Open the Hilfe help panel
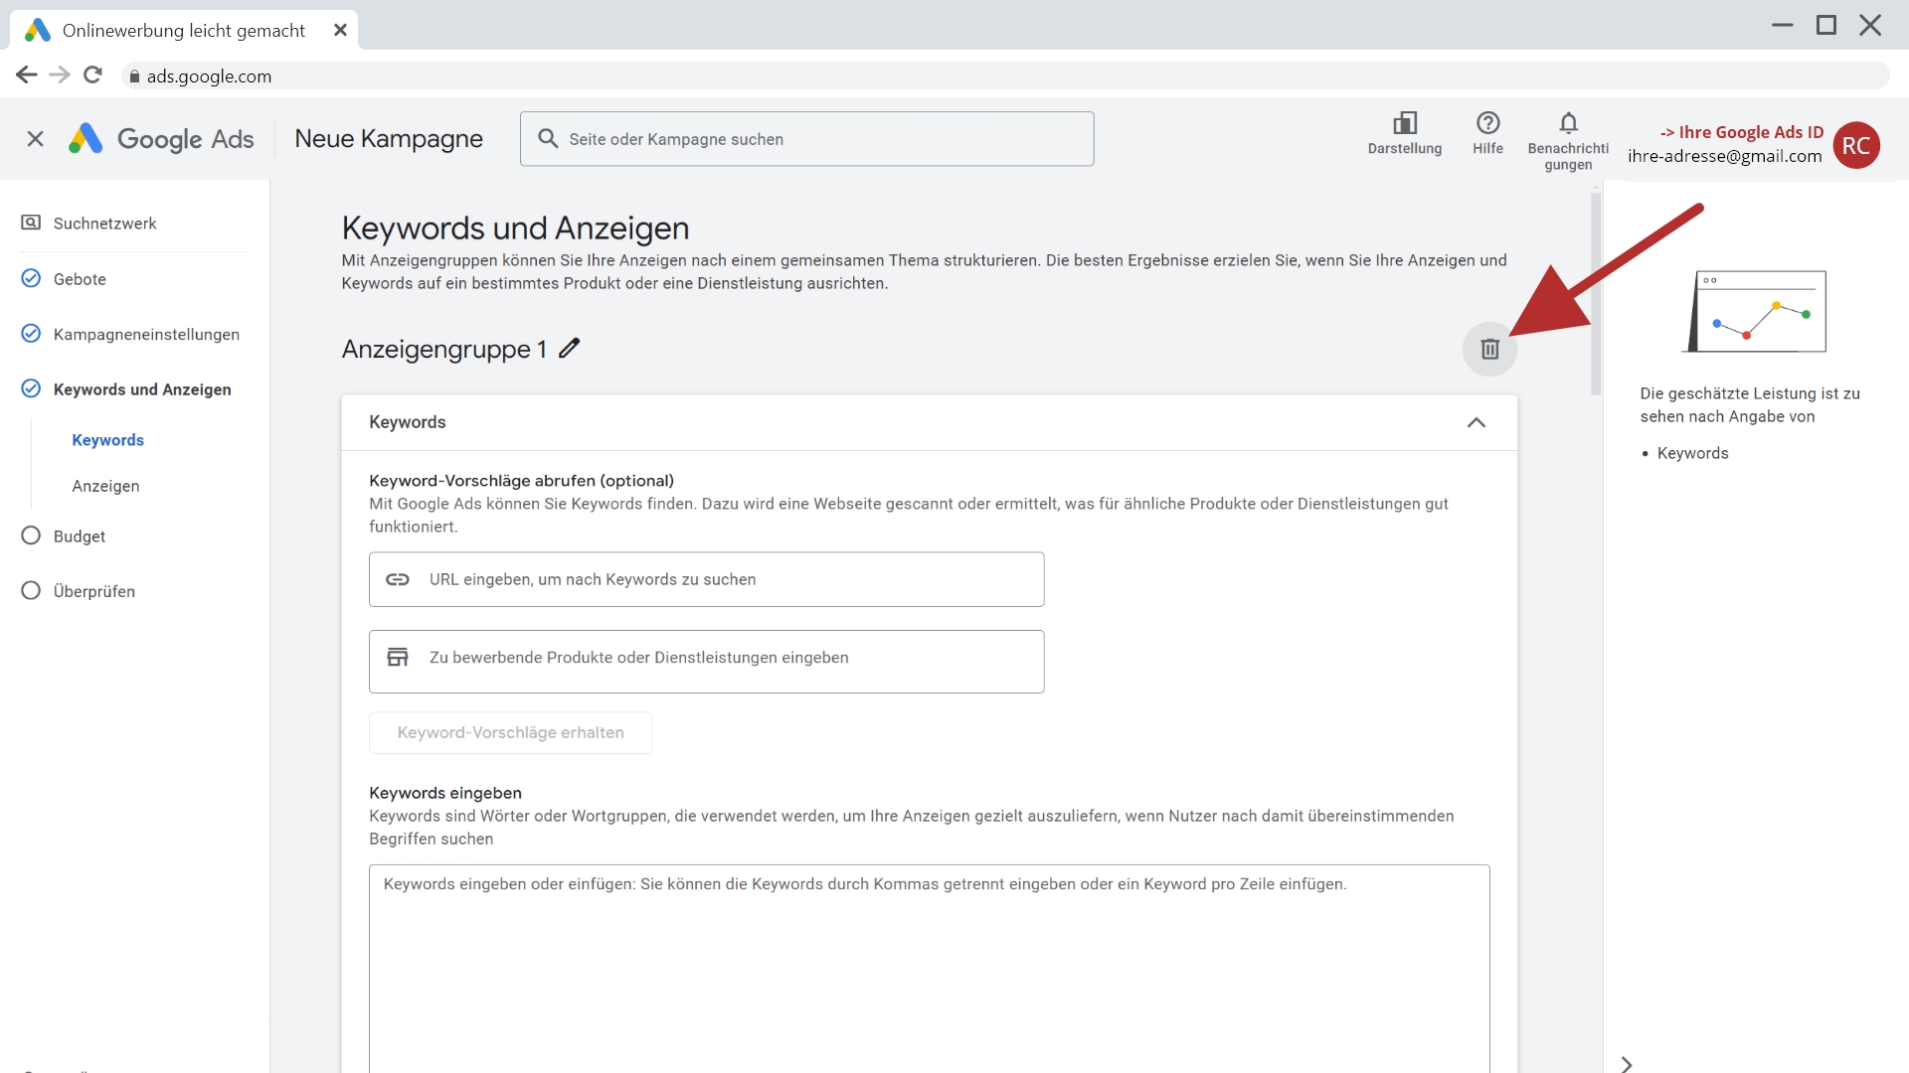This screenshot has width=1909, height=1073. click(1487, 134)
